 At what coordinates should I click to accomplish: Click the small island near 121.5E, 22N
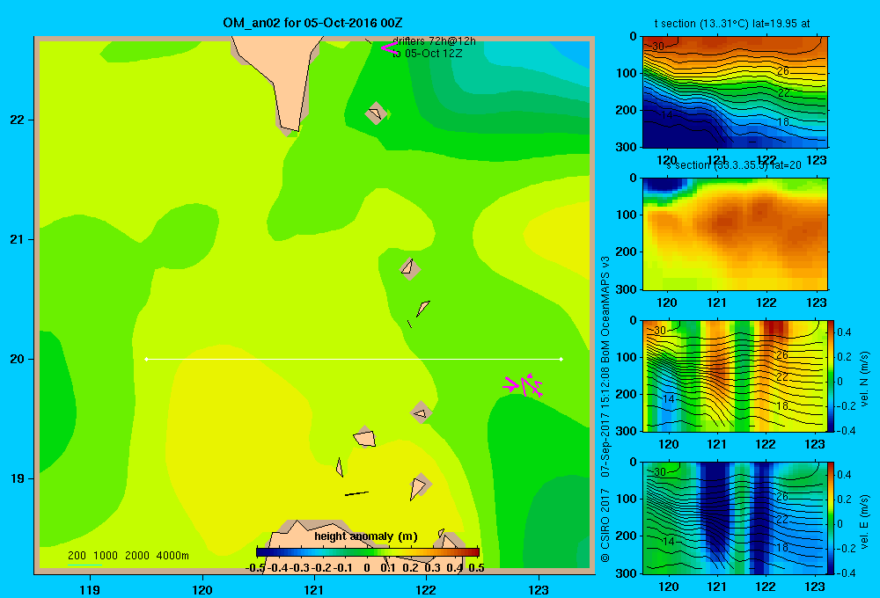(376, 113)
